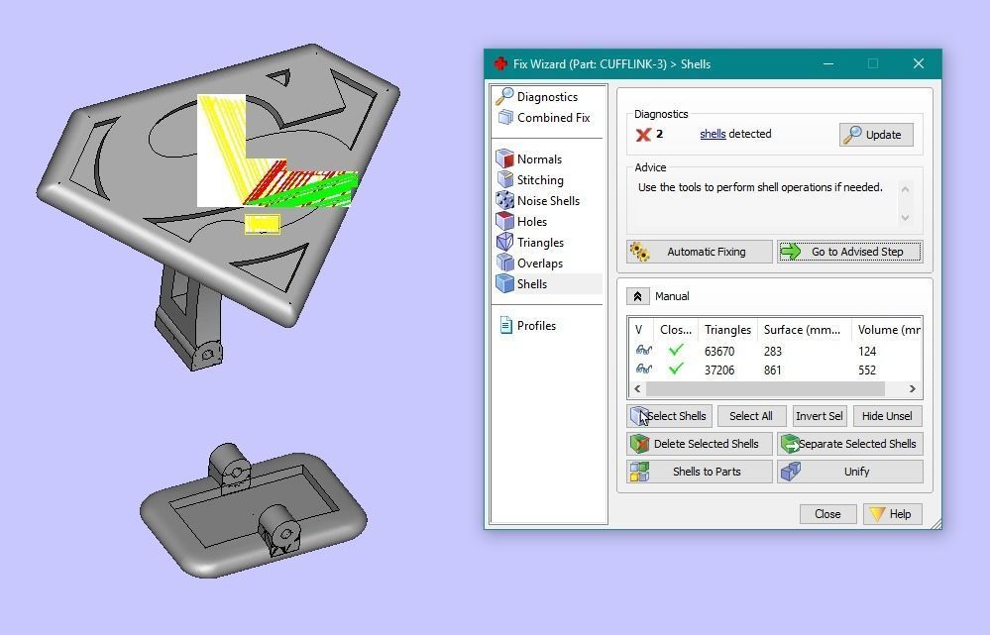Screen dimensions: 990x635
Task: Click the Clos... column header
Action: pyautogui.click(x=676, y=330)
